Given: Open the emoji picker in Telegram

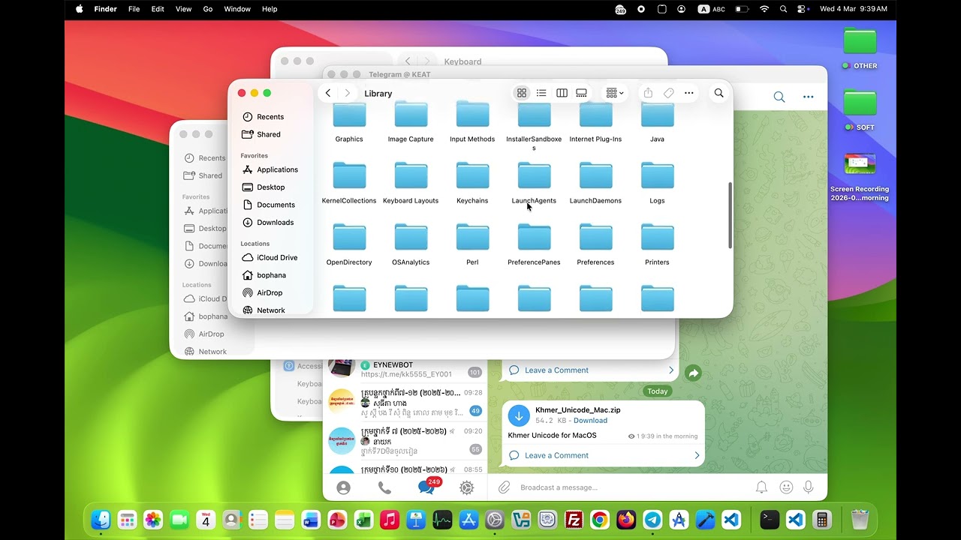Looking at the screenshot, I should tap(786, 487).
